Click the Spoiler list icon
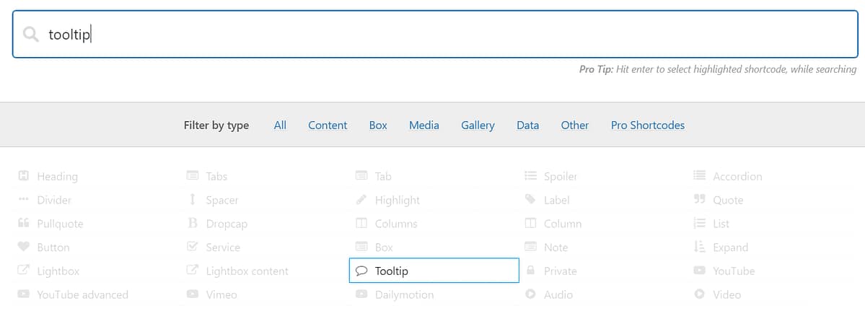 pos(530,176)
